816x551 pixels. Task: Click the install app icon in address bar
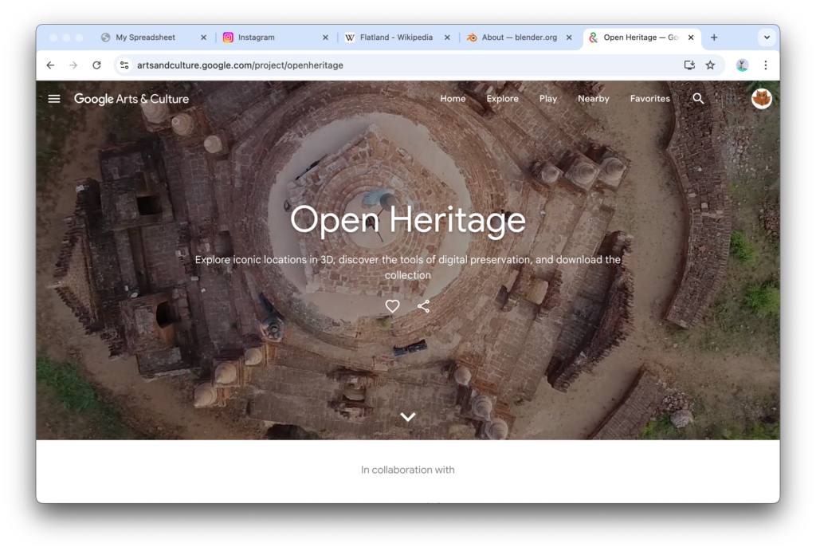[x=689, y=65]
